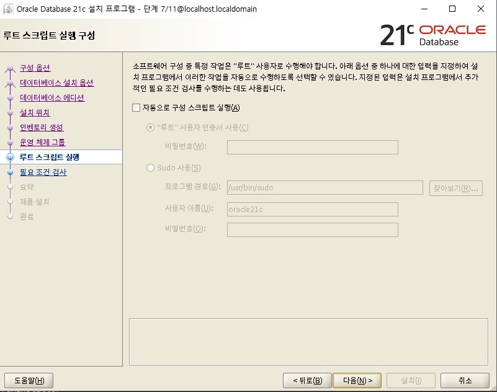Select the Sudo 사용 radio option
The width and height of the screenshot is (497, 392).
click(x=150, y=167)
